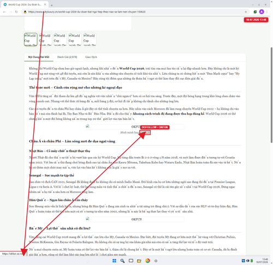Screen dimensions: 273x265
Task: Click subheading Hàn Quốc – Ngọn lửa châu Á
Action: tap(58, 200)
